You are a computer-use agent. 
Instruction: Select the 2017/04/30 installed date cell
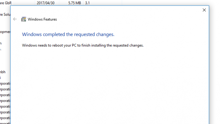click(46, 3)
